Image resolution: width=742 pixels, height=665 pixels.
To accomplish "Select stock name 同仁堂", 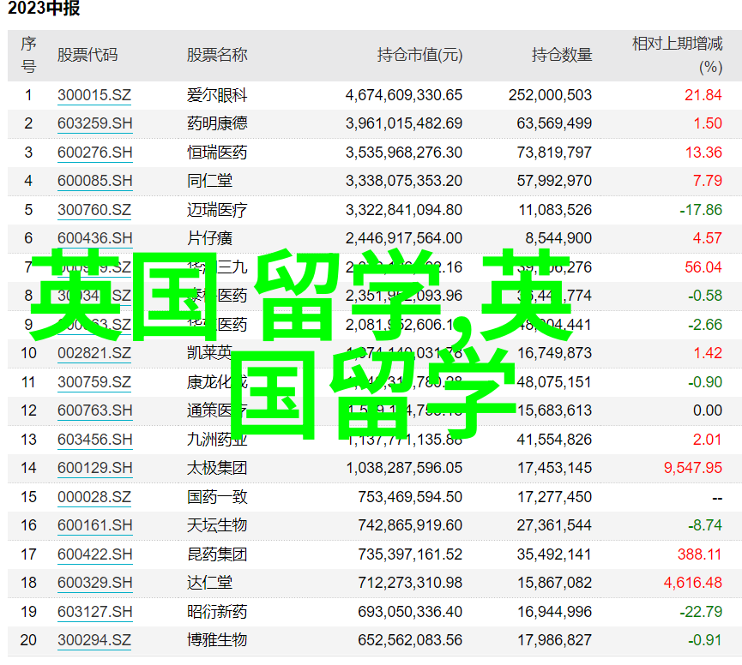I will click(x=209, y=181).
